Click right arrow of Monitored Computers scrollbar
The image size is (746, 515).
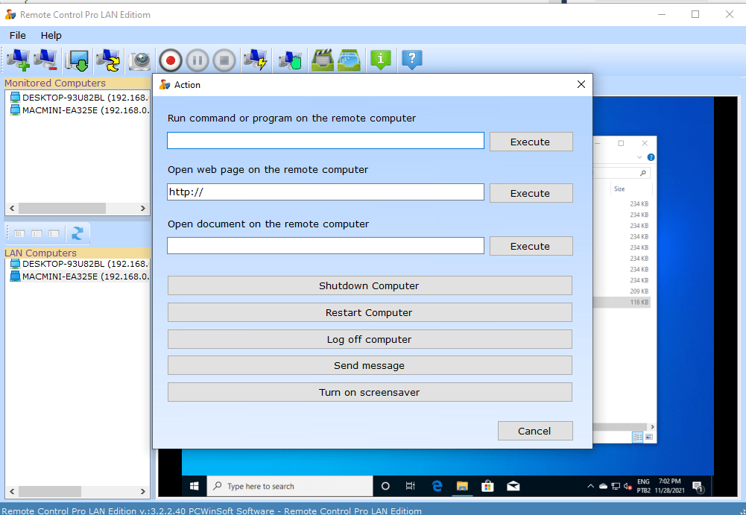coord(143,209)
